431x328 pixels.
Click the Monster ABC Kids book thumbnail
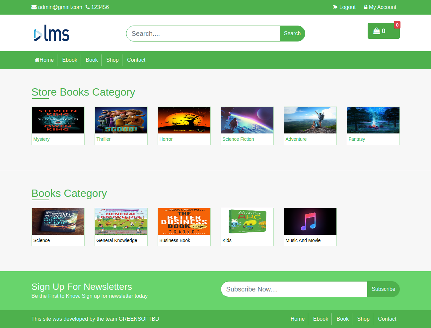point(247,221)
